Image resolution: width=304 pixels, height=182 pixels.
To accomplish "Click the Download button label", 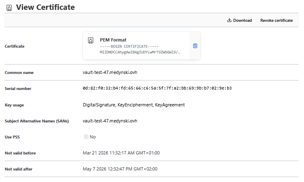I will [x=242, y=20].
